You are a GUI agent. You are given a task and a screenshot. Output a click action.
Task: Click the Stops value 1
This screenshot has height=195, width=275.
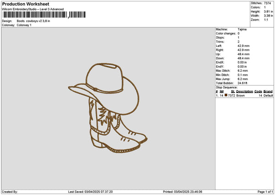click(x=238, y=38)
